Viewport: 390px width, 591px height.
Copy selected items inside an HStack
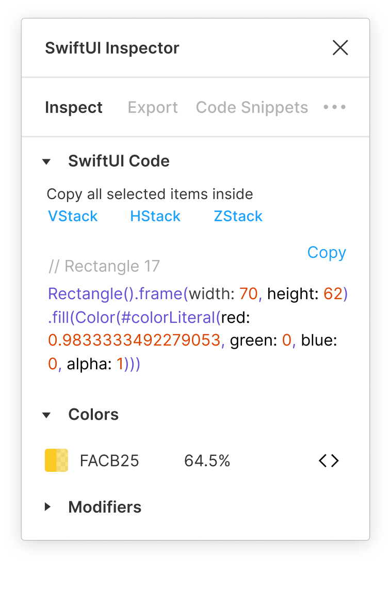click(155, 216)
